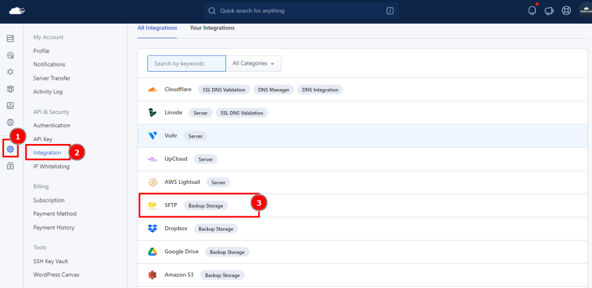Select the Dropbox integration icon

[153, 228]
